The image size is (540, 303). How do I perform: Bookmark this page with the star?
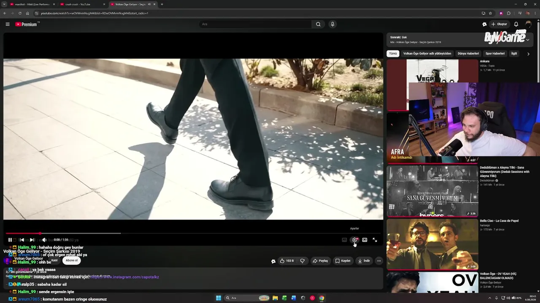[490, 13]
